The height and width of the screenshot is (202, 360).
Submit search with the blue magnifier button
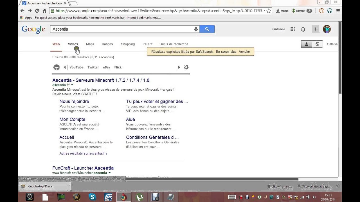(207, 29)
